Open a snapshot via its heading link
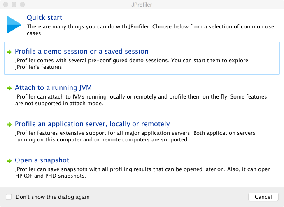Screen dimensions: 284x207 coord(42,160)
